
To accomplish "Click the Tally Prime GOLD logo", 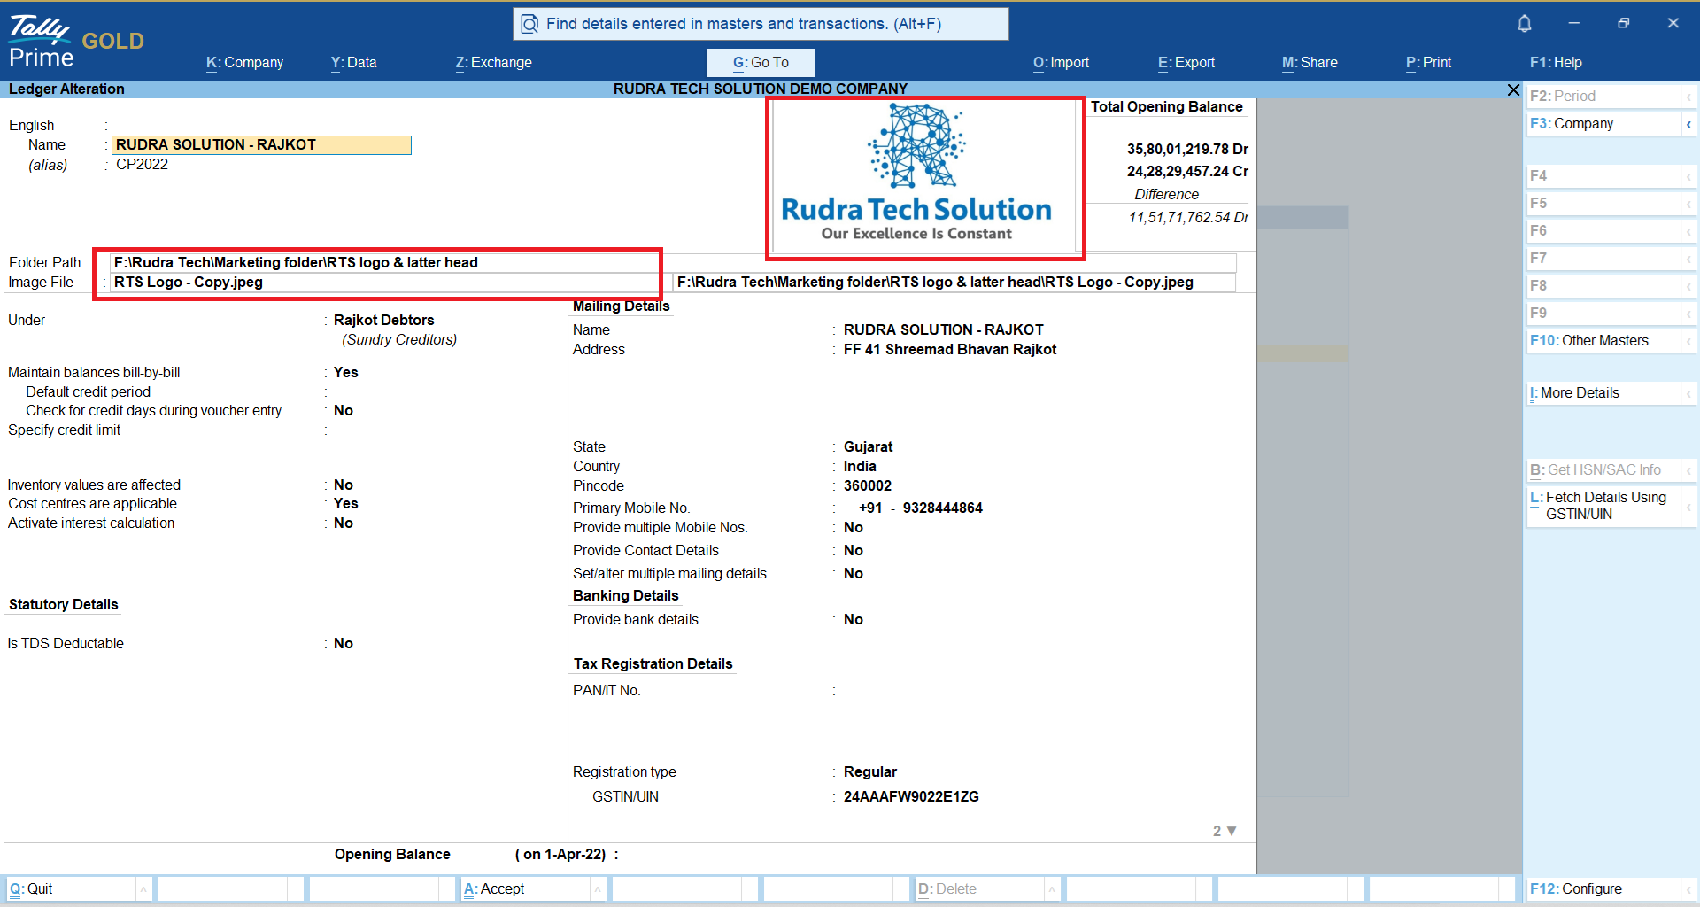I will click(75, 42).
